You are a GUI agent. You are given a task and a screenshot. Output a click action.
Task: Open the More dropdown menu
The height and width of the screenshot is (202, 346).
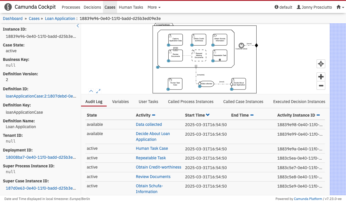pyautogui.click(x=154, y=7)
